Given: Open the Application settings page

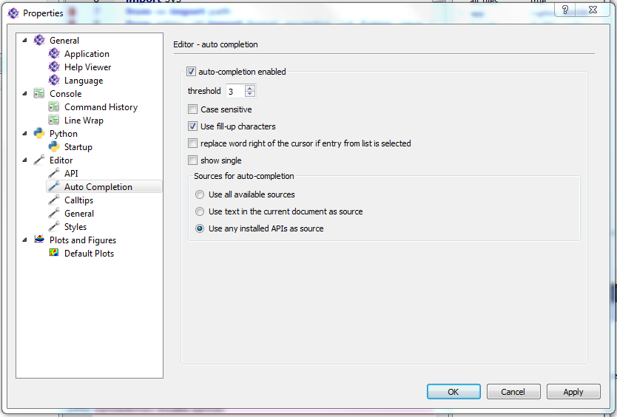Looking at the screenshot, I should pos(87,54).
